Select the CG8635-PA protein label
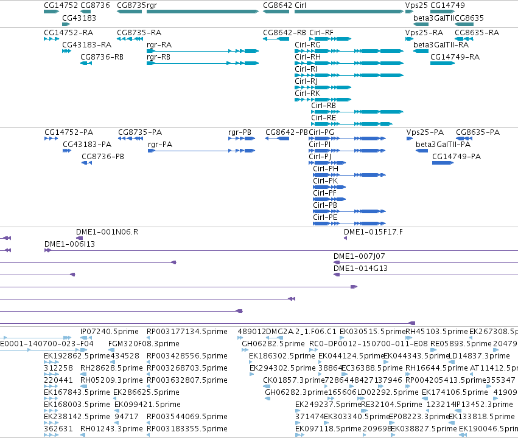 [x=478, y=132]
